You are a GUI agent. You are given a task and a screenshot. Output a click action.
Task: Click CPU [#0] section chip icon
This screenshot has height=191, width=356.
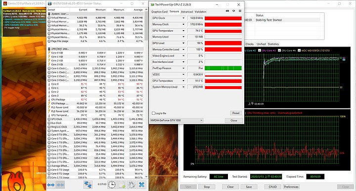click(x=49, y=49)
